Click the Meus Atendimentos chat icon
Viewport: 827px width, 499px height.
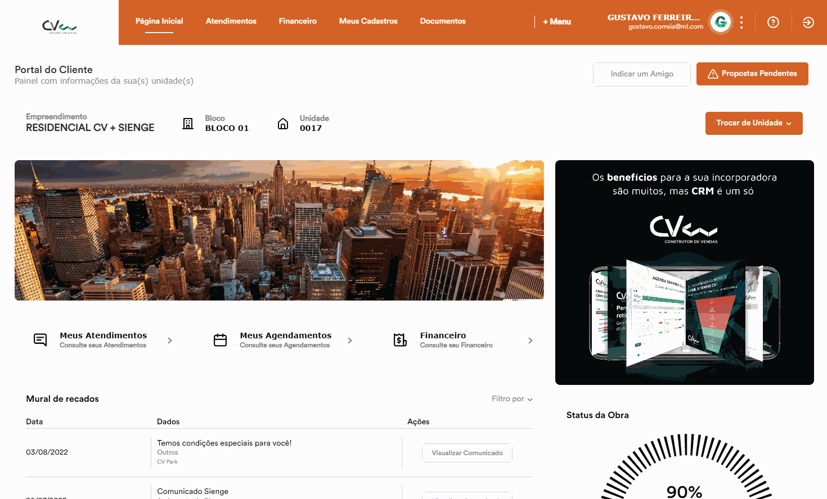(41, 340)
